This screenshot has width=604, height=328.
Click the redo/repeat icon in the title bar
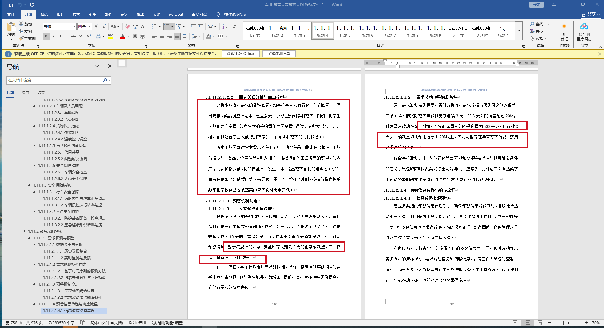pos(32,5)
